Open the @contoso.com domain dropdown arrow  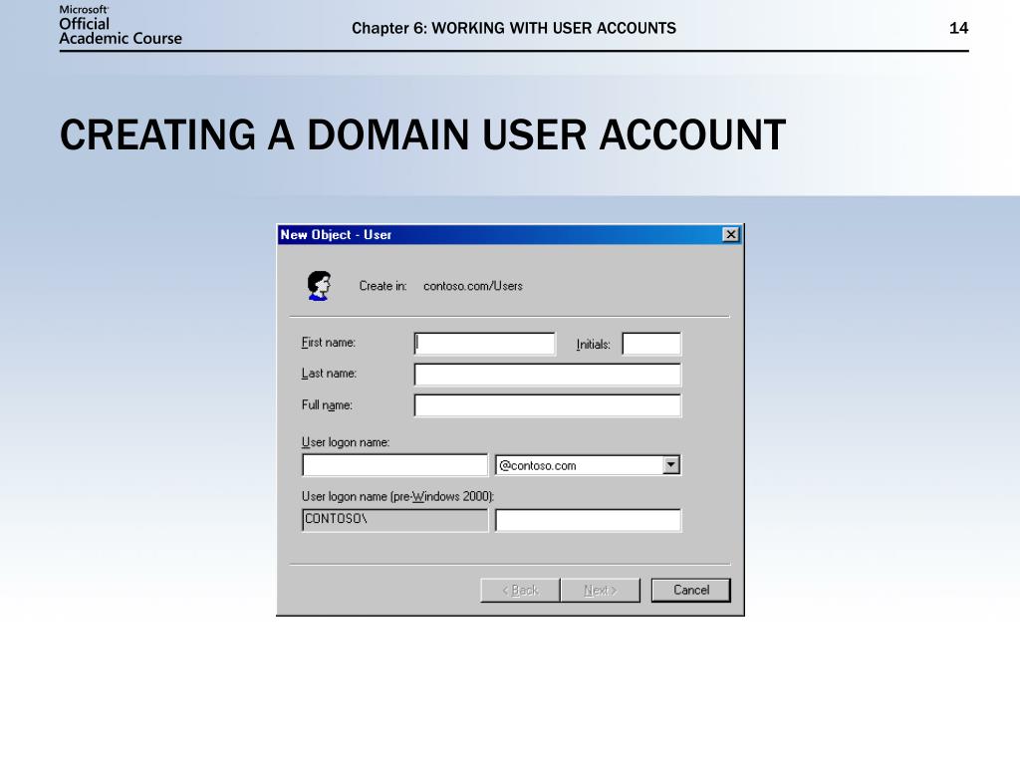tap(671, 465)
